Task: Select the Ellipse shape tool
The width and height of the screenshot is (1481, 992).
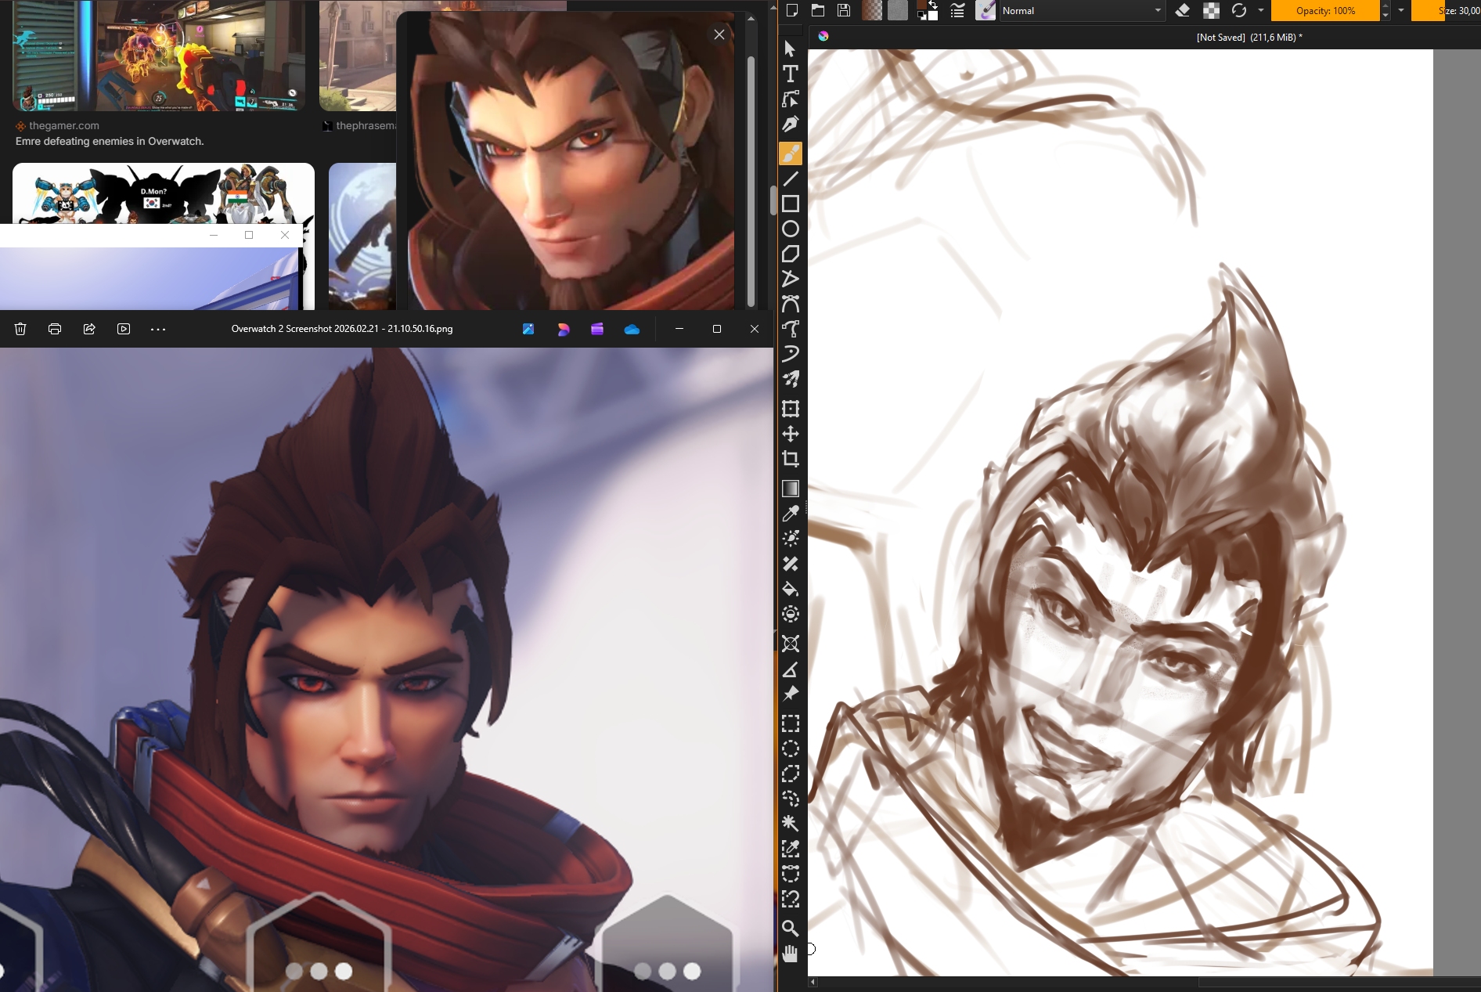Action: point(791,229)
